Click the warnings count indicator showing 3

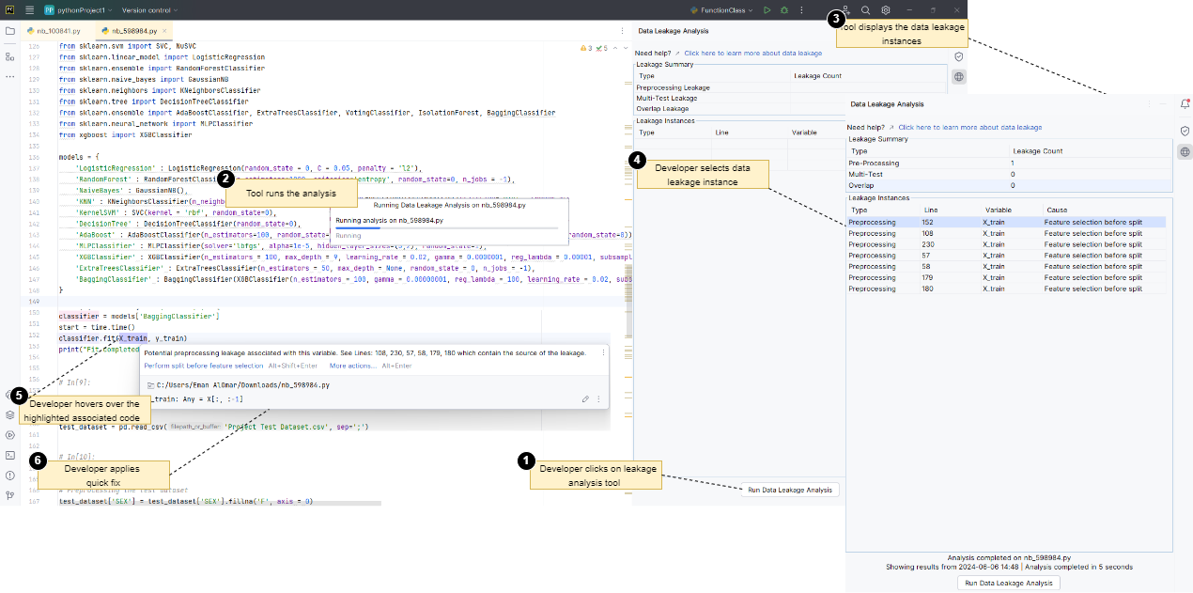pyautogui.click(x=587, y=46)
